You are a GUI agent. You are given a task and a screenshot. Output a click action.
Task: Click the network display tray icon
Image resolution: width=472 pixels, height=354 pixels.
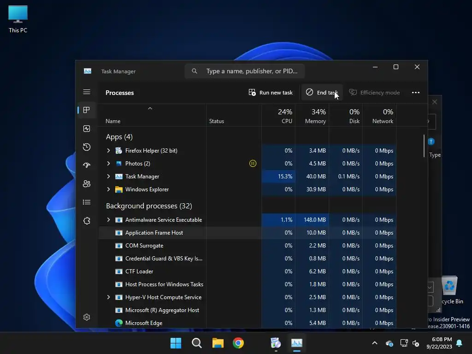tap(404, 343)
